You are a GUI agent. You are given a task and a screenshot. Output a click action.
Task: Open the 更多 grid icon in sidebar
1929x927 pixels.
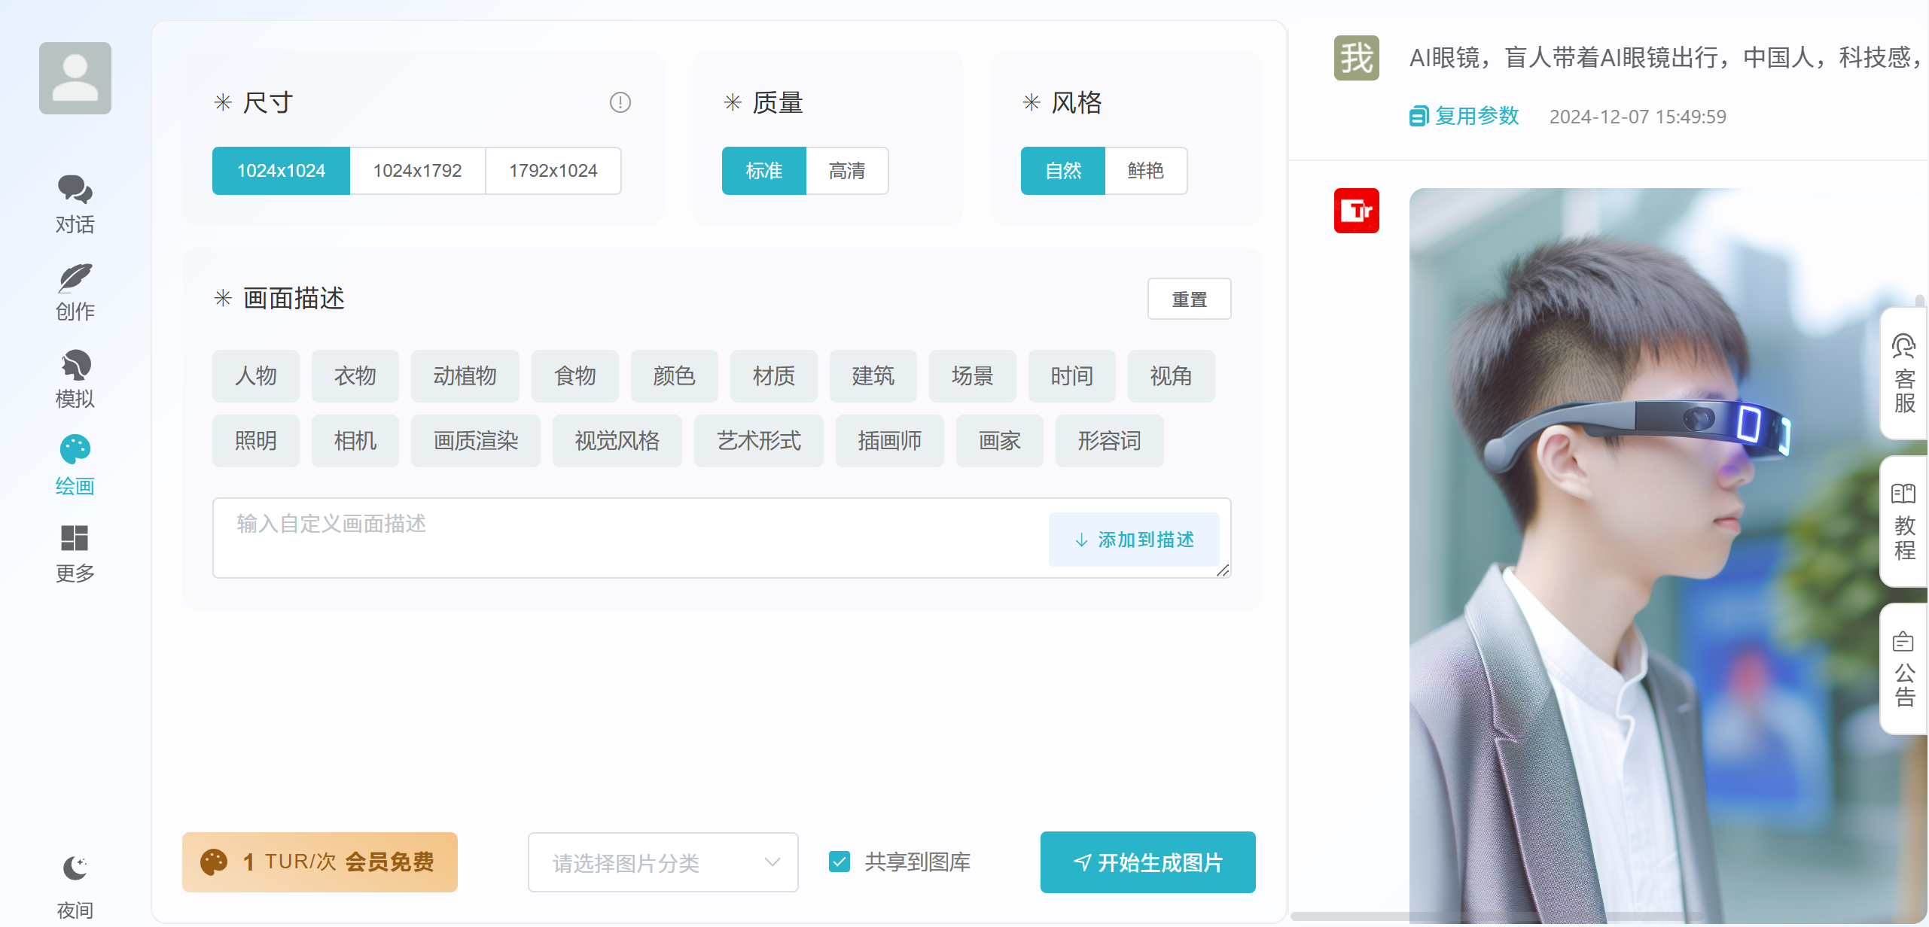pyautogui.click(x=75, y=538)
